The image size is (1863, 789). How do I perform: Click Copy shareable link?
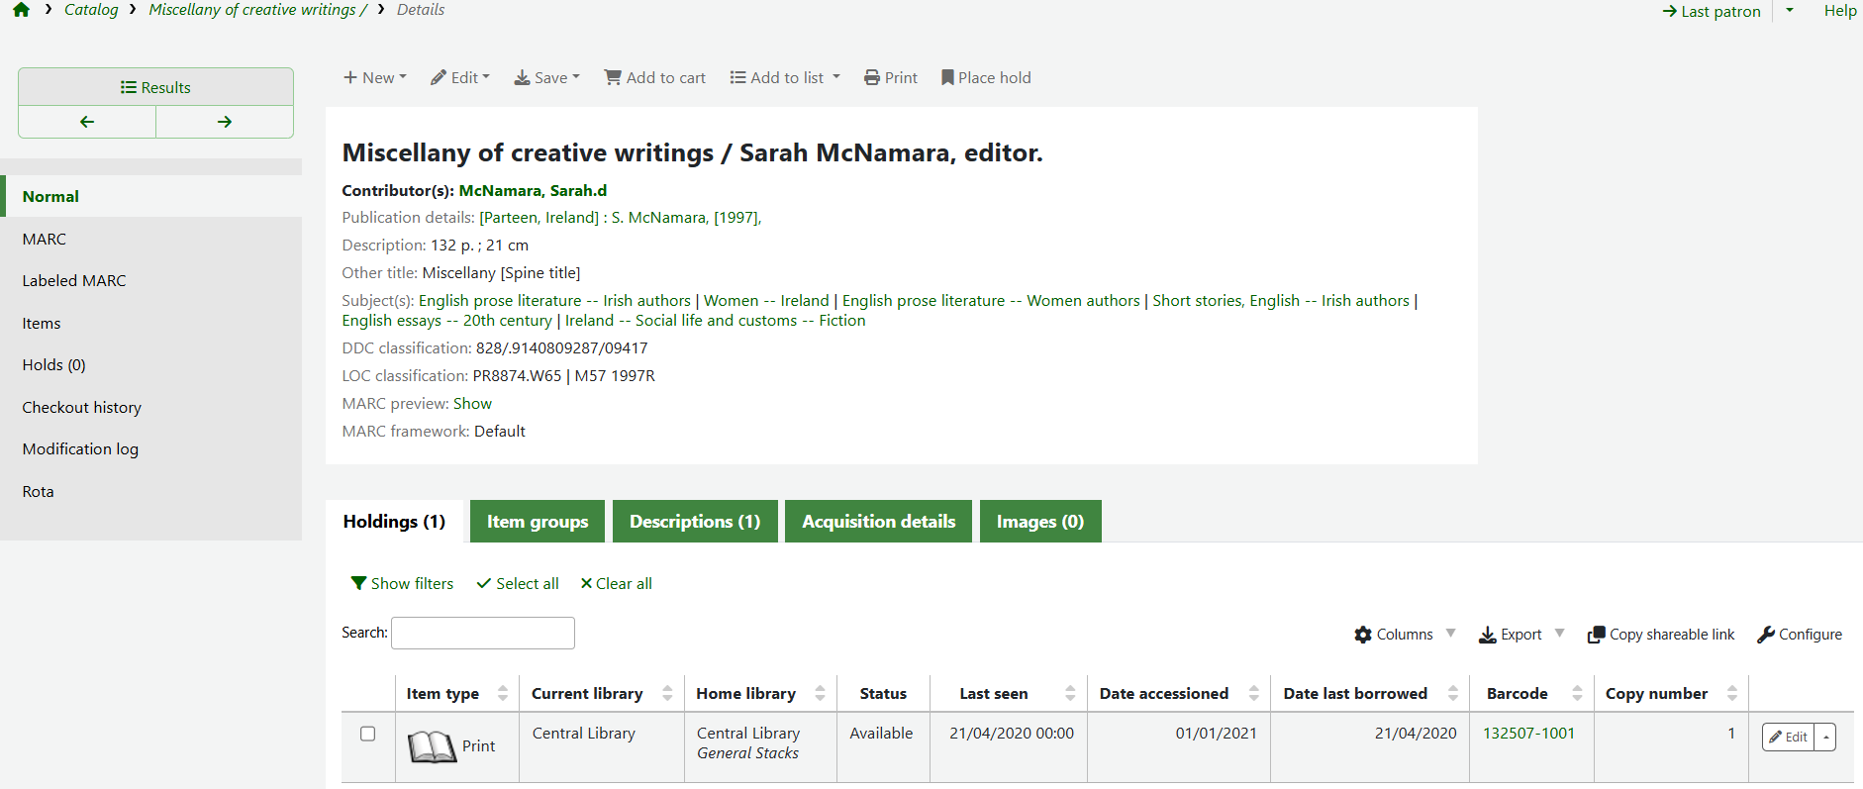click(1661, 635)
